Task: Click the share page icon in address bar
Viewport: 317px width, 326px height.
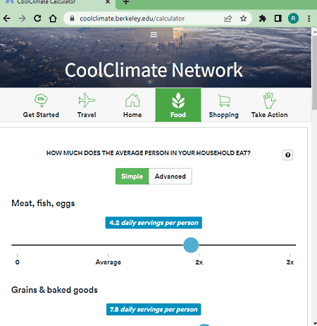Action: pos(228,18)
